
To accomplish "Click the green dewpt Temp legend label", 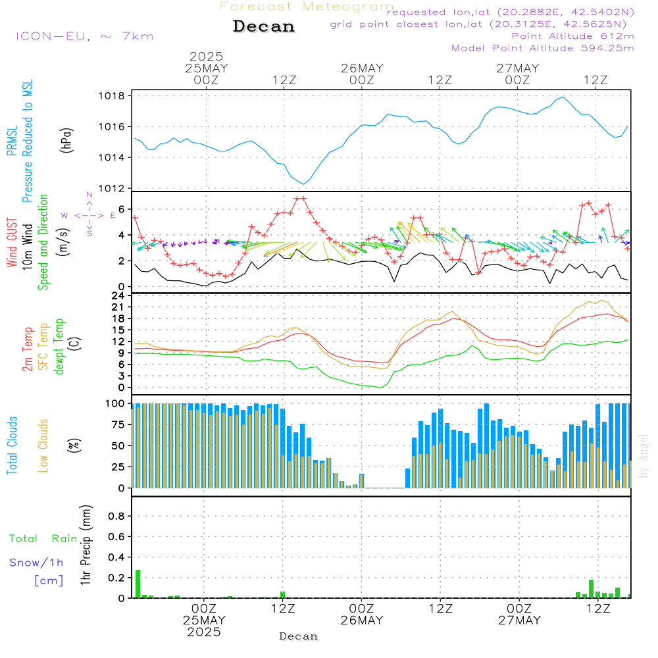I will tap(60, 347).
